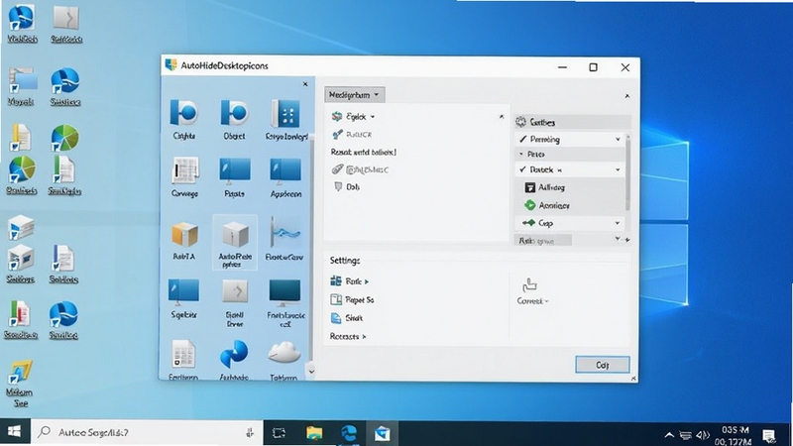Open Microsoft Edge from the taskbar

[x=349, y=433]
